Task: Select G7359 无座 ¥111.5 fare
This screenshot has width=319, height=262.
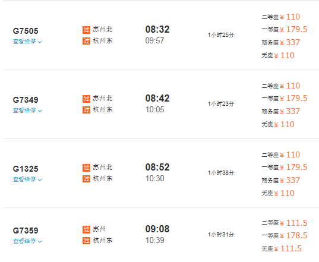Action: pyautogui.click(x=282, y=248)
